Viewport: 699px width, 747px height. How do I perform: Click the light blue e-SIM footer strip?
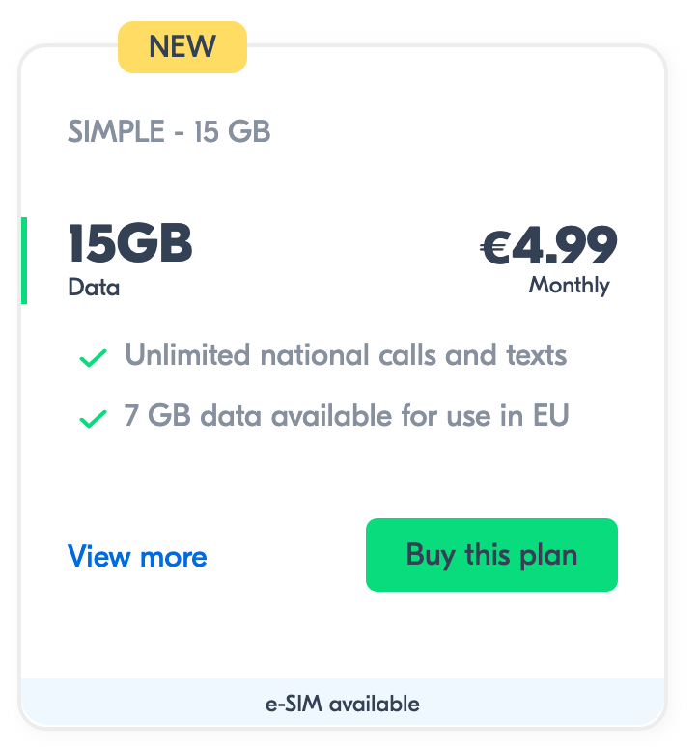pos(116,704)
